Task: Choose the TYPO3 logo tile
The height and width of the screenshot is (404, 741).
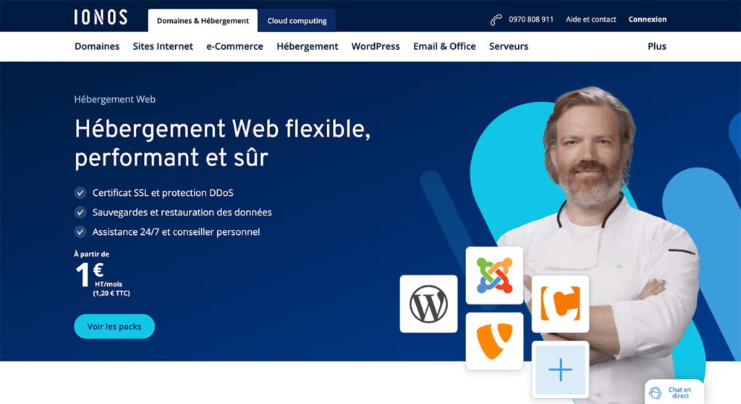Action: click(494, 340)
